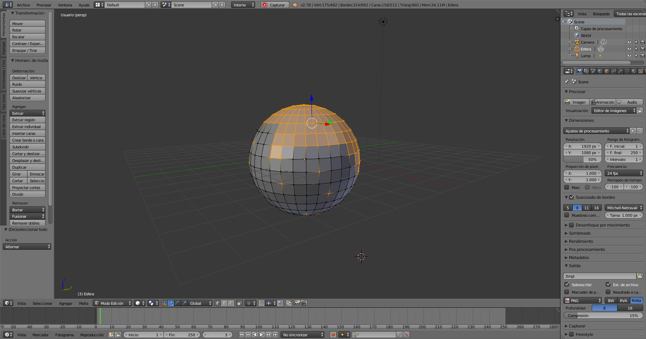The height and width of the screenshot is (339, 646).
Task: Open the Procesar menu
Action: click(x=44, y=5)
